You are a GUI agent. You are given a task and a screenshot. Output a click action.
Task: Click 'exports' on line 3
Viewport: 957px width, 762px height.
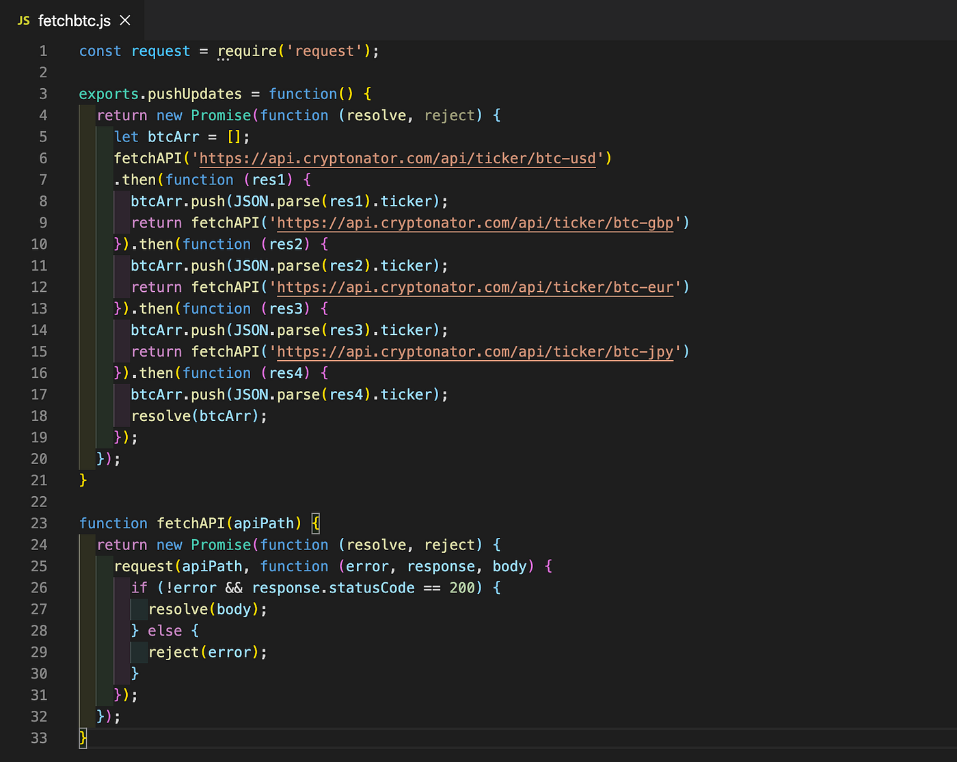click(109, 94)
